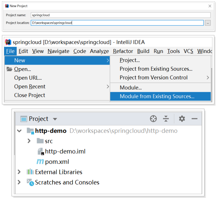Screen dimensions: 218x198
Task: Click the folder icon beside Open...
Action: (9, 69)
